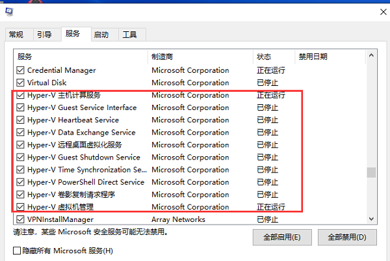The height and width of the screenshot is (261, 390).
Task: Click the 状态 column header
Action: 273,57
